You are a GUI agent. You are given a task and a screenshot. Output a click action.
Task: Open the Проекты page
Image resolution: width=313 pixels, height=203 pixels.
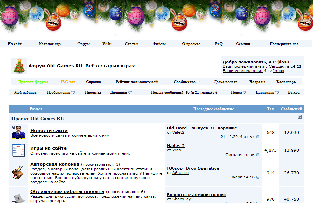point(93,92)
